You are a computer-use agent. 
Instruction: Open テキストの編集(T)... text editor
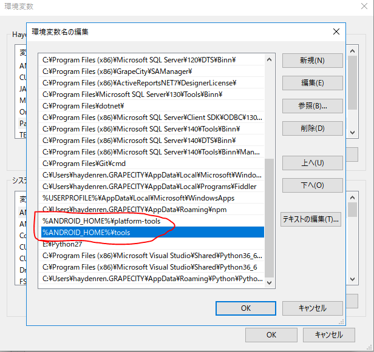(x=311, y=219)
